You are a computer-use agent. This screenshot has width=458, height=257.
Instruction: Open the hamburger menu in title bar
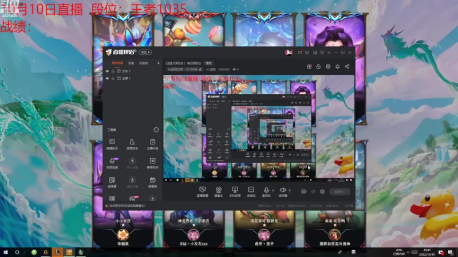tap(329, 53)
